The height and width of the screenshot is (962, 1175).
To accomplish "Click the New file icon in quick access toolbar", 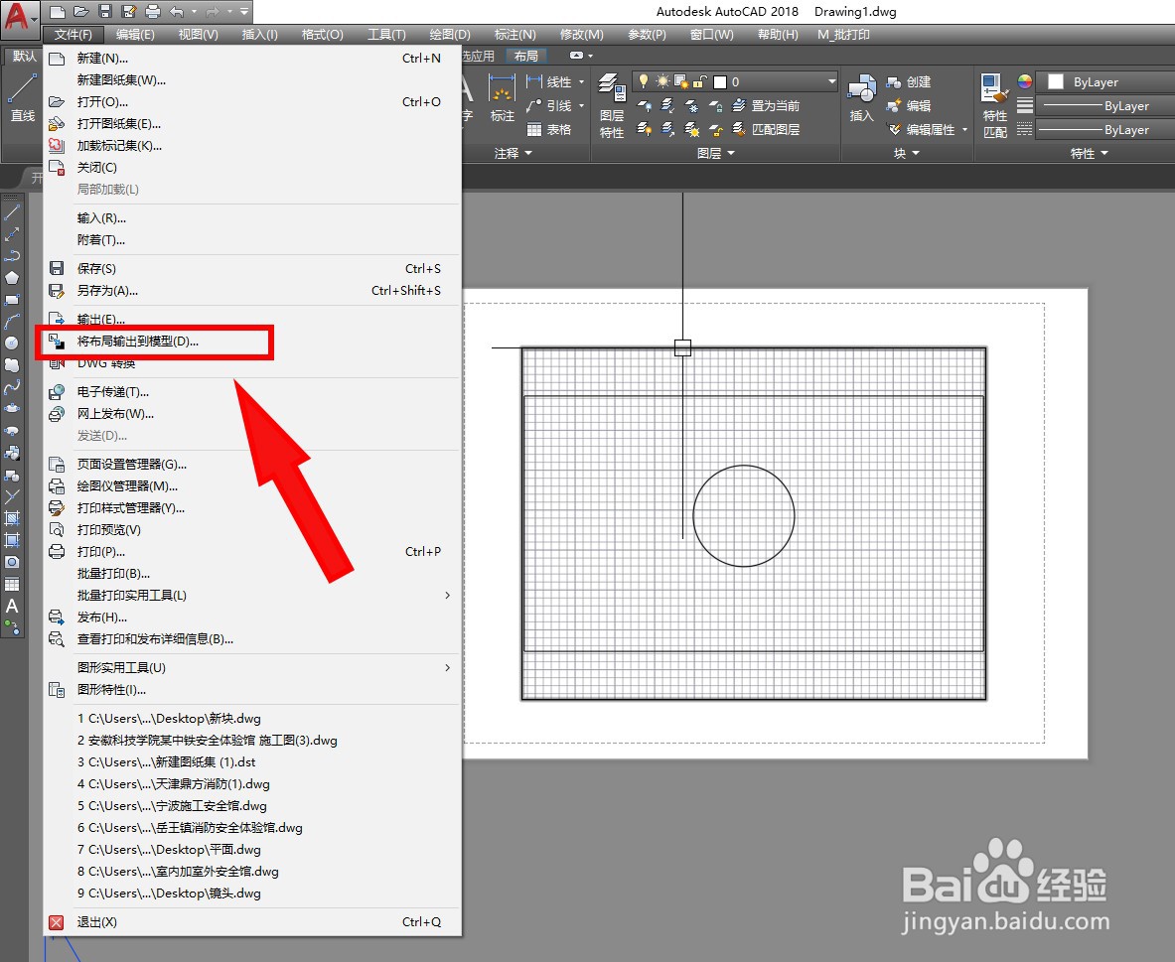I will [x=58, y=11].
